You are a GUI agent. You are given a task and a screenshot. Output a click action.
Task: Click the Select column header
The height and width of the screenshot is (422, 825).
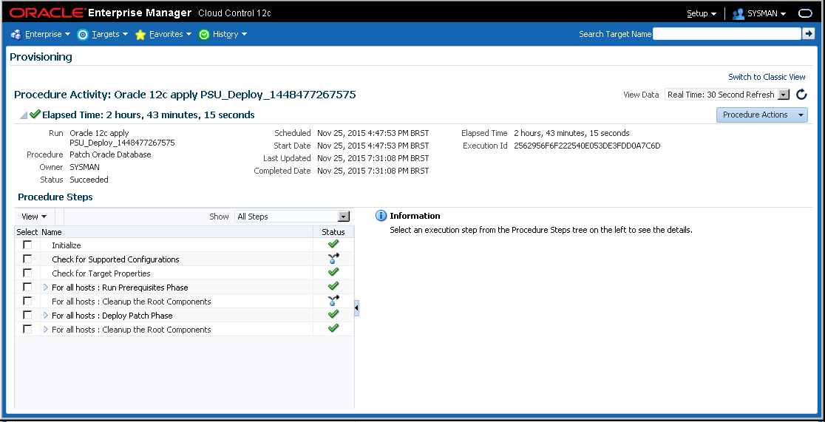27,232
